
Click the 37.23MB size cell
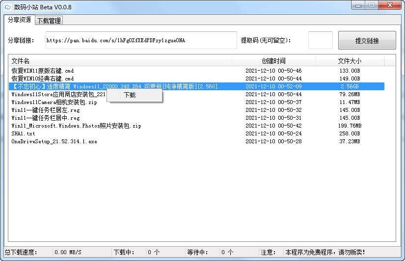pos(350,141)
